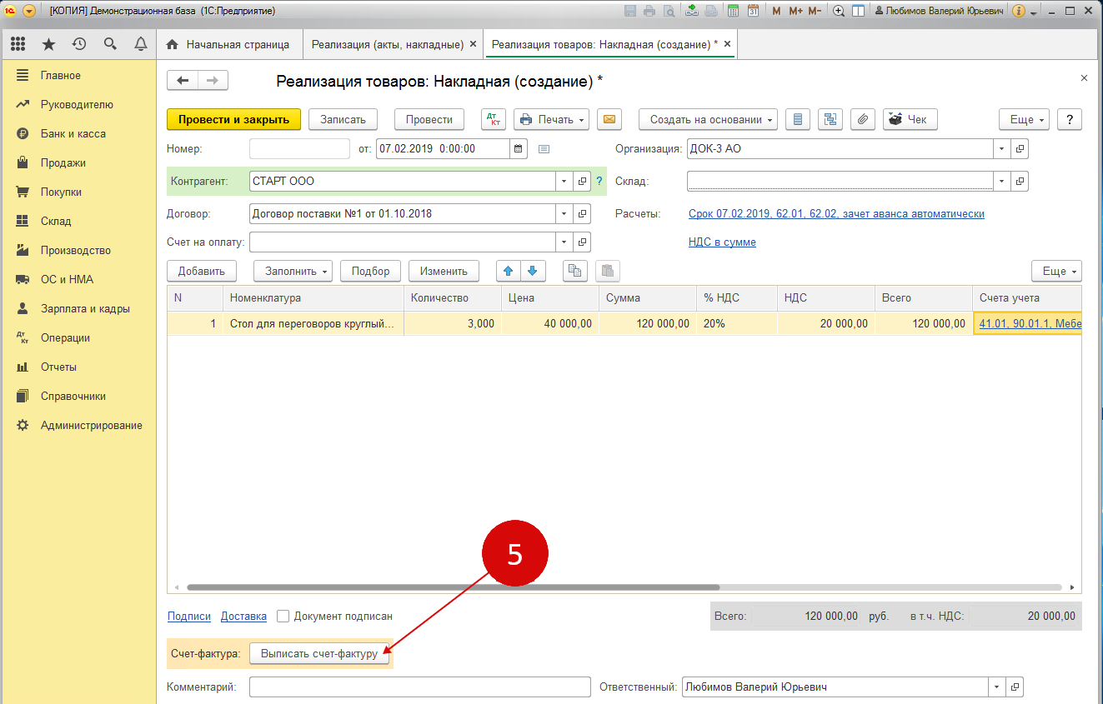Open the Еще menu in the table toolbar
The width and height of the screenshot is (1103, 704).
[x=1056, y=271]
